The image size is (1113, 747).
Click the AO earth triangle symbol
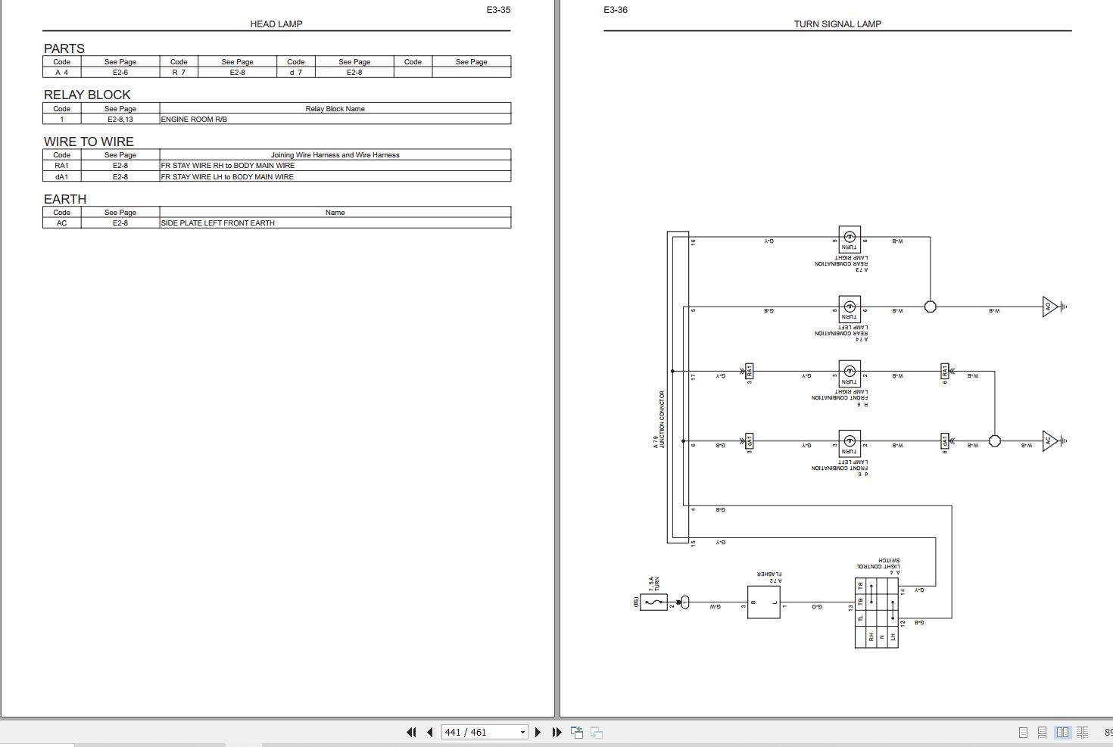coord(1050,307)
